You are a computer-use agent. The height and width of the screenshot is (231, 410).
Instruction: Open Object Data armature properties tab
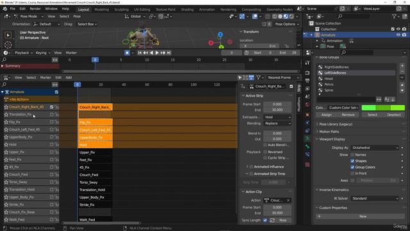pyautogui.click(x=307, y=139)
